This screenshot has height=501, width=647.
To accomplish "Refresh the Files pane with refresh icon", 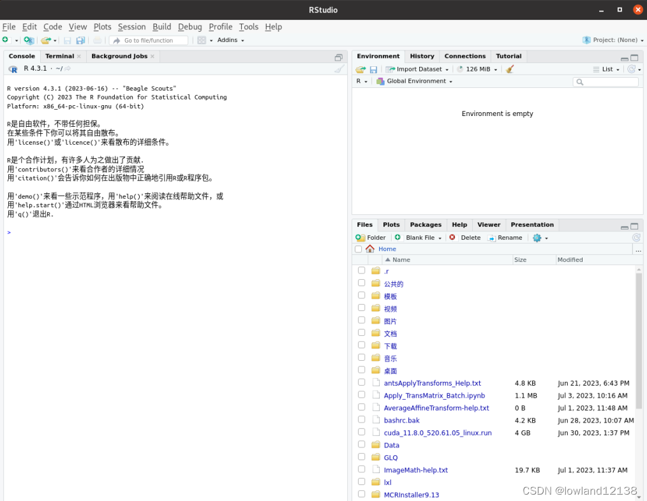I will pyautogui.click(x=636, y=237).
